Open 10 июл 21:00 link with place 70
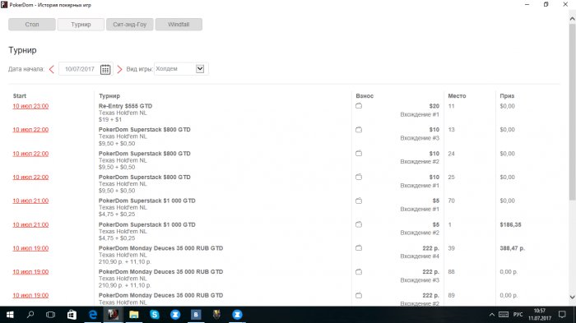 30,201
